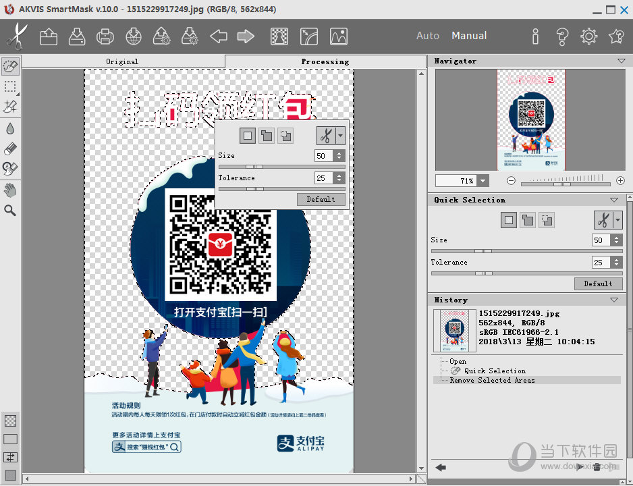Image resolution: width=633 pixels, height=486 pixels.
Task: Click Tolerance value field in Quick Selection panel
Action: click(601, 263)
